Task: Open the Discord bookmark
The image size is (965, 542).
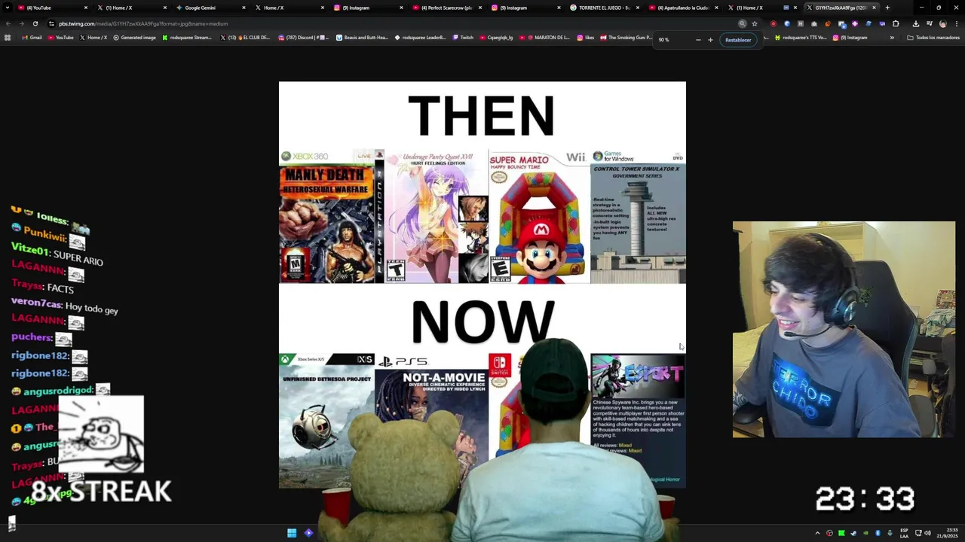Action: coord(305,38)
